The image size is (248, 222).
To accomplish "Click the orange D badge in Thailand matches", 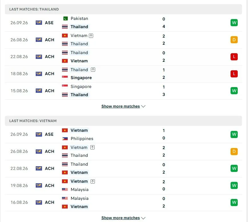I will (x=234, y=40).
